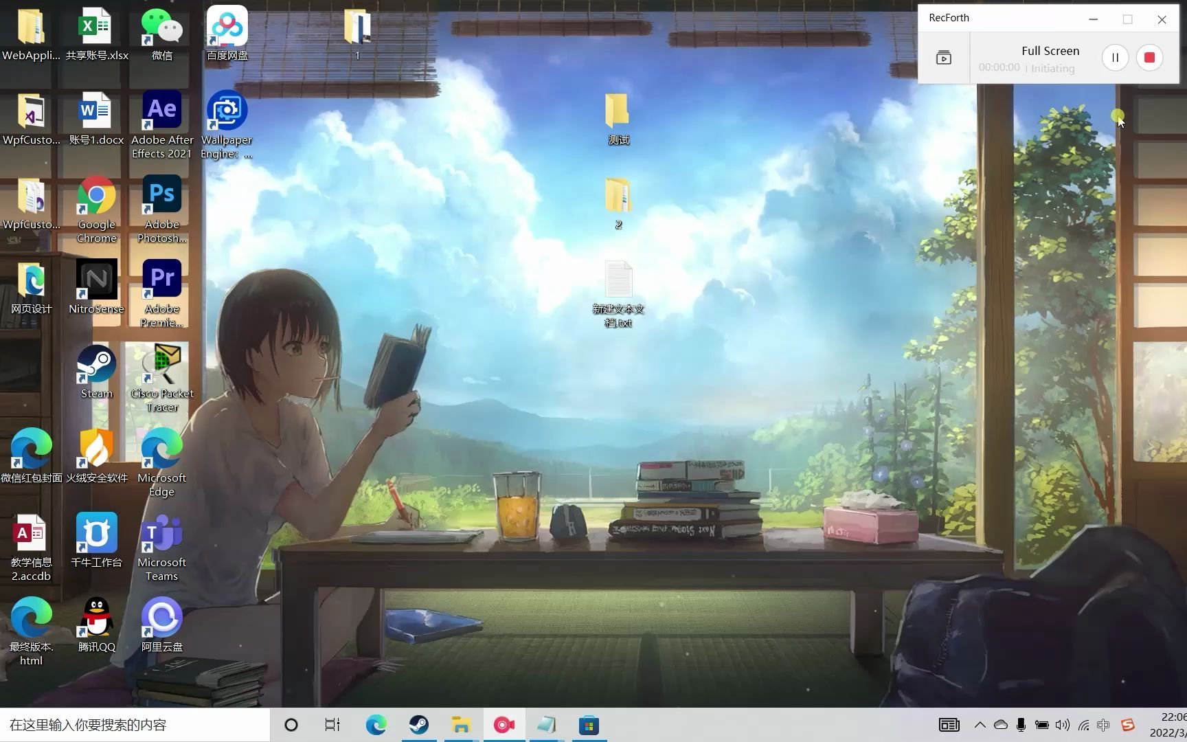
Task: Open File Explorer from the taskbar
Action: (461, 725)
